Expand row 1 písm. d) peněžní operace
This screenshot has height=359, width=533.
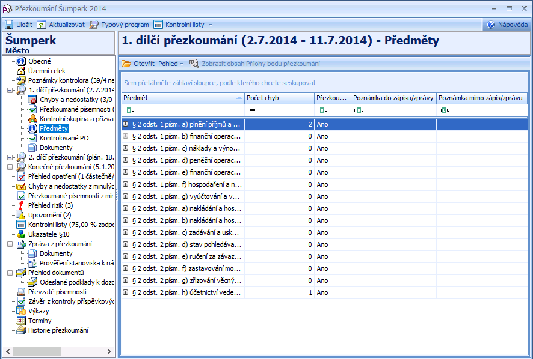126,160
